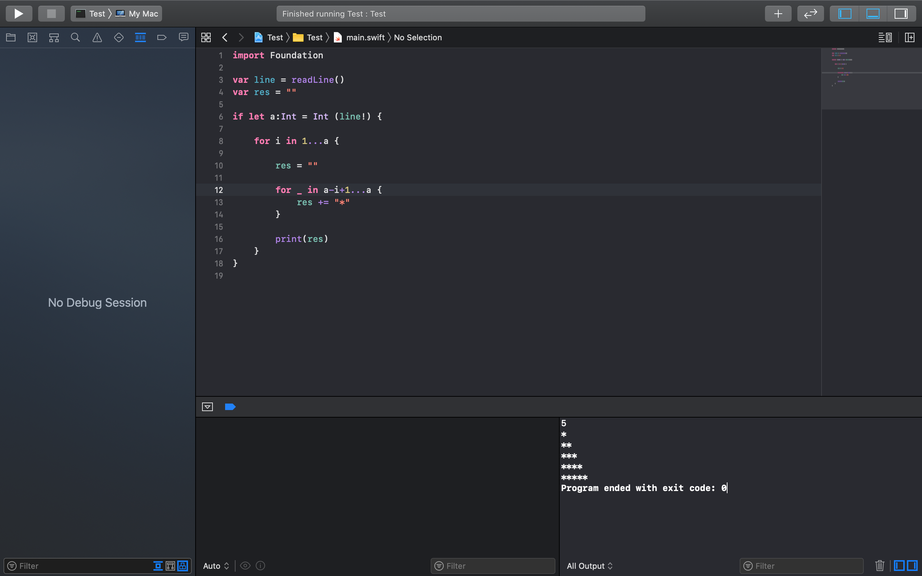
Task: Open the Breakpoint navigator icon
Action: click(x=162, y=37)
